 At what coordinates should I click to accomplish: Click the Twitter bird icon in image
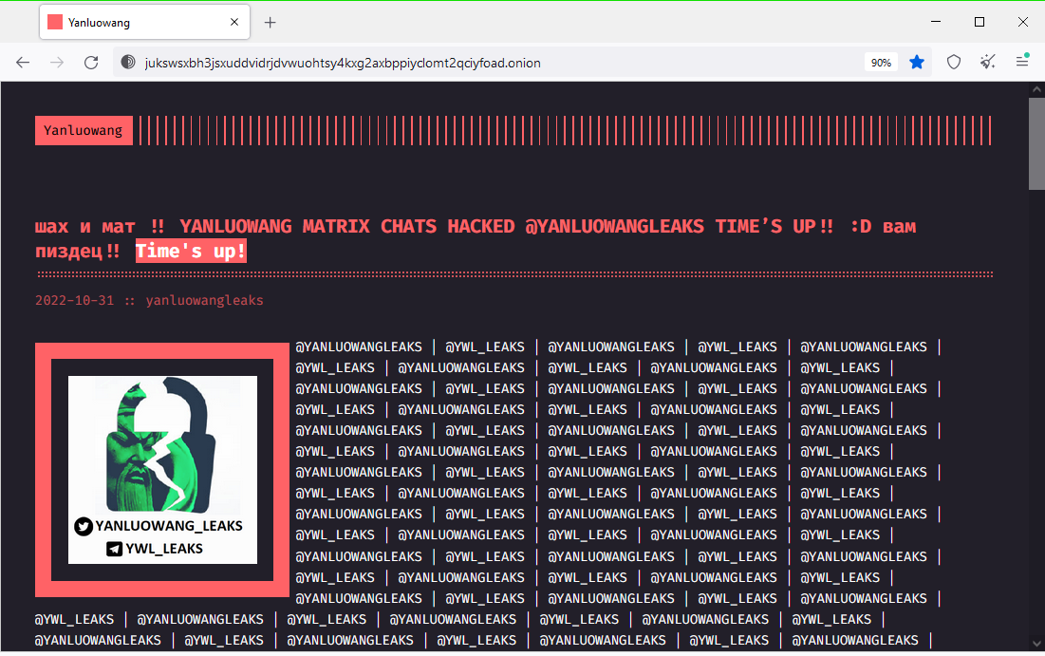click(x=84, y=527)
